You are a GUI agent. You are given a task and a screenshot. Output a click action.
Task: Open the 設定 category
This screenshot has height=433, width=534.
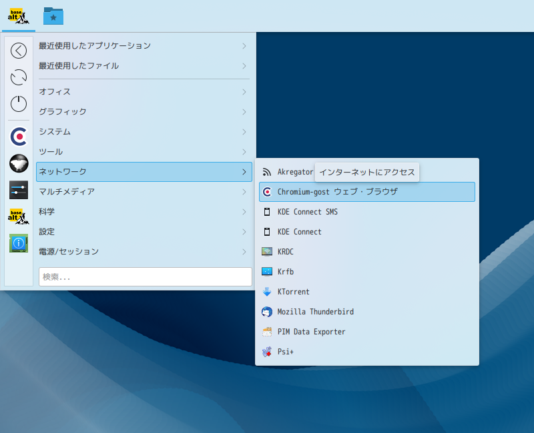click(144, 232)
